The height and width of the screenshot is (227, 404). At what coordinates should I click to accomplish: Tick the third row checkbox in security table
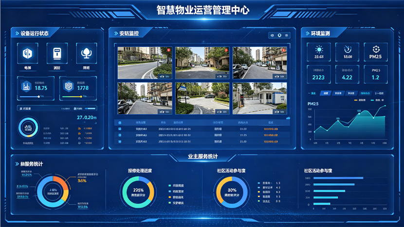tap(120, 141)
